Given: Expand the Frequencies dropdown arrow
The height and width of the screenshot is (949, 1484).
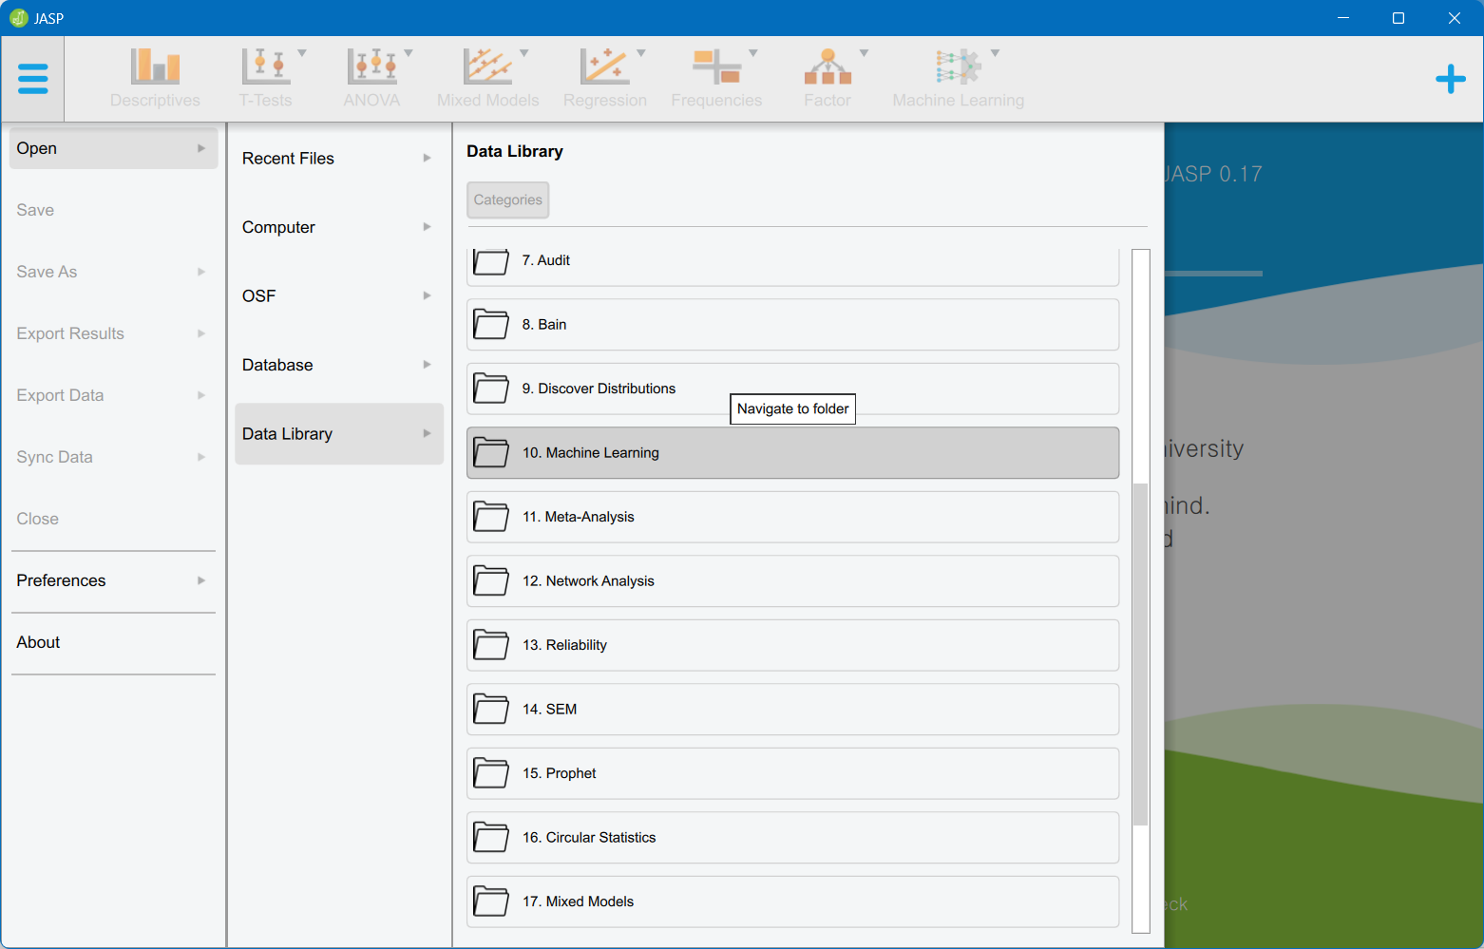Looking at the screenshot, I should point(753,53).
